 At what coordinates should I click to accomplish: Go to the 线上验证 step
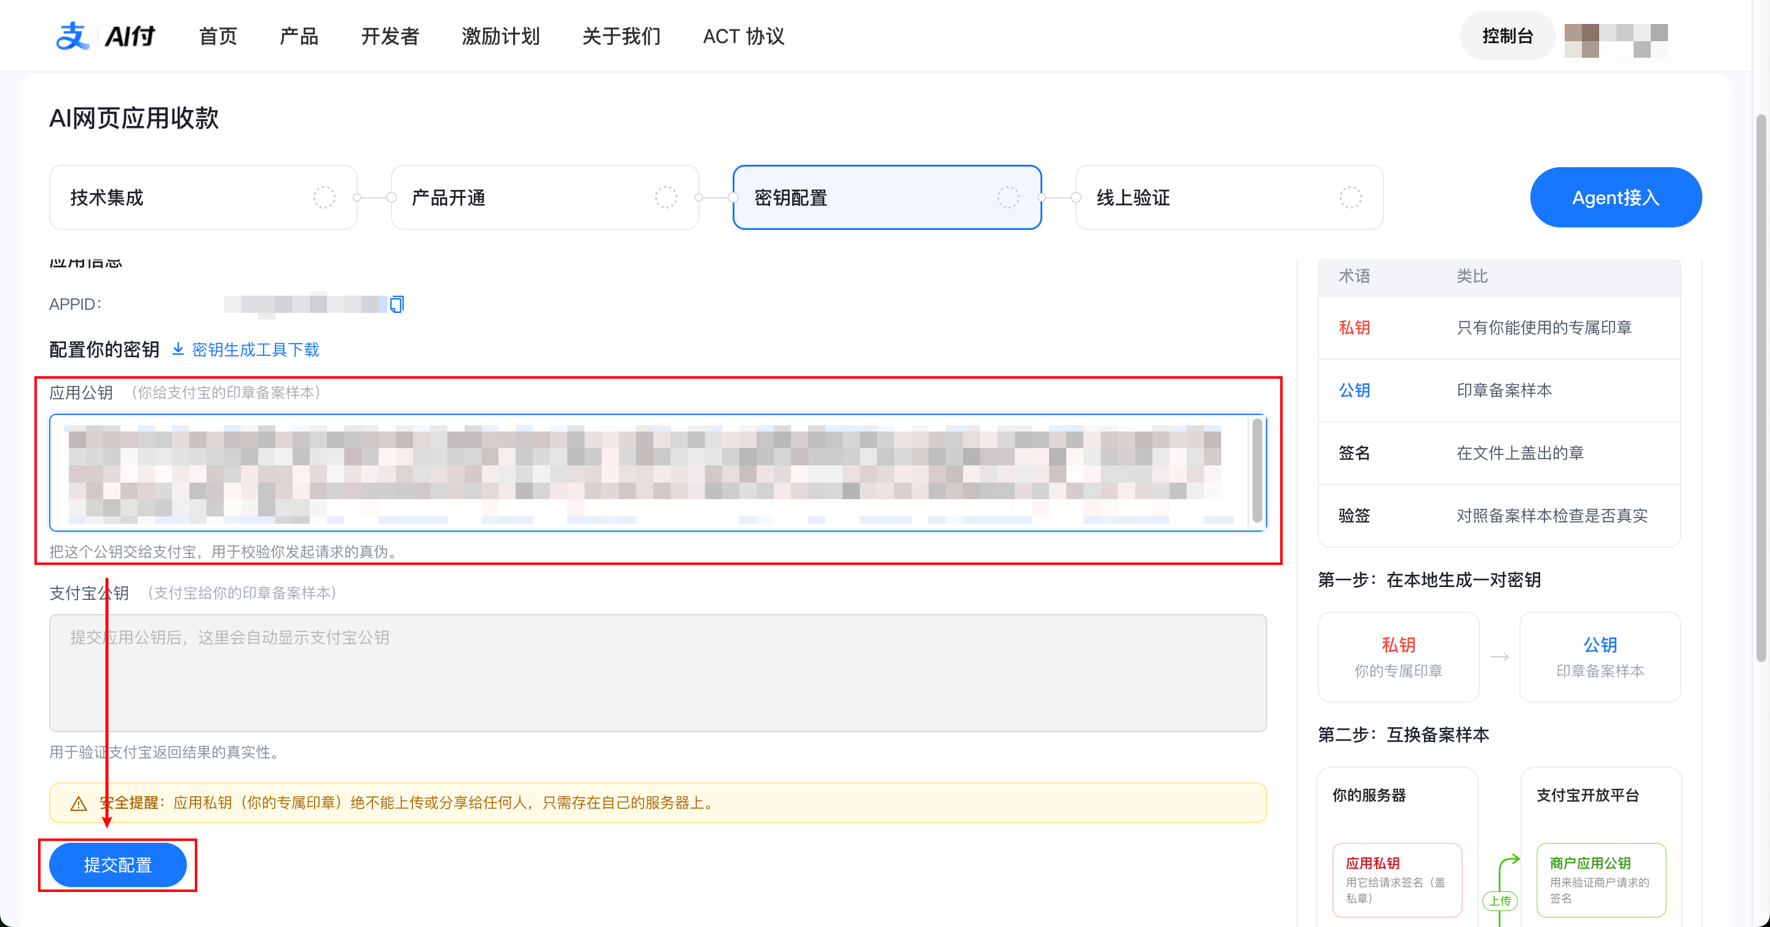click(1229, 197)
